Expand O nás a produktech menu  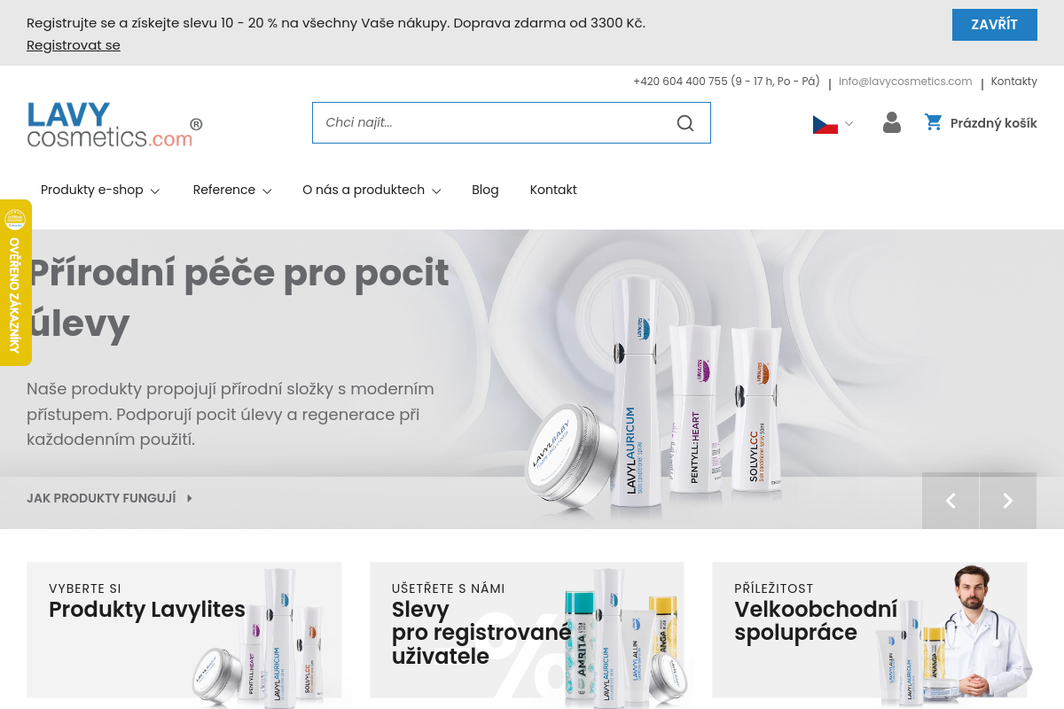(371, 190)
